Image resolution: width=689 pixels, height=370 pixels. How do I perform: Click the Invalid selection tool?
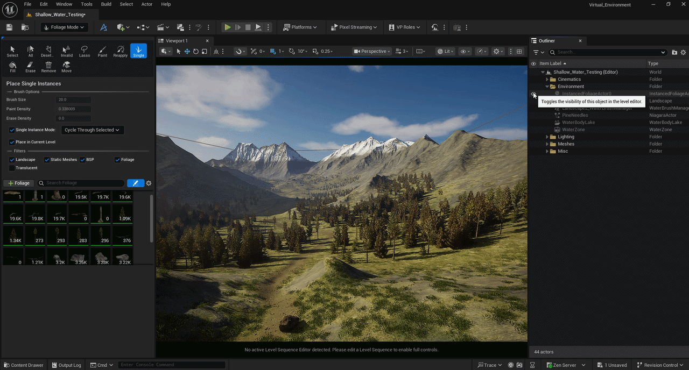point(67,51)
